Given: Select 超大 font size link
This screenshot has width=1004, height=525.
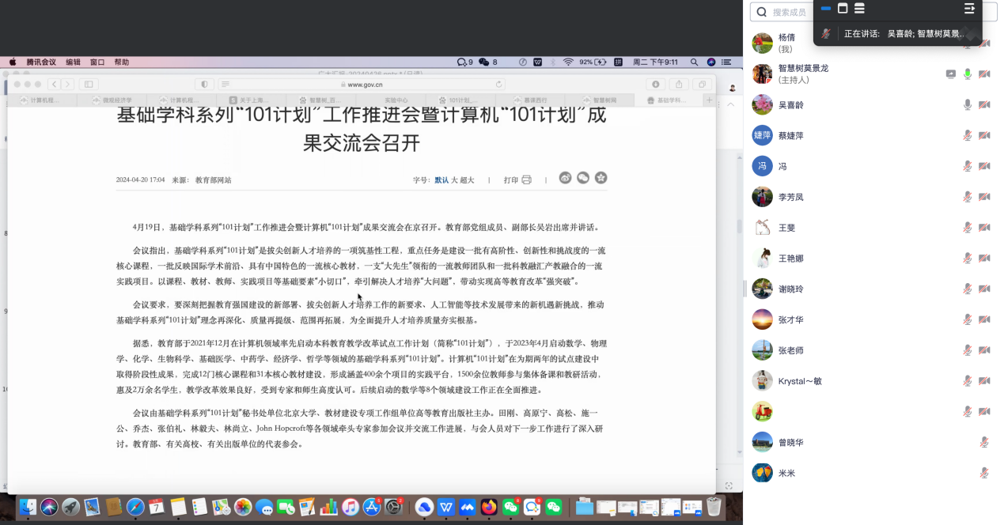Looking at the screenshot, I should pos(467,180).
